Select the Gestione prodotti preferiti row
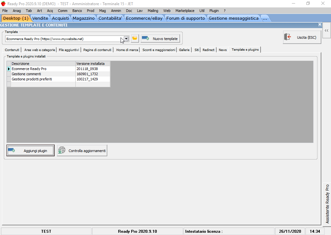331x235 pixels. pyautogui.click(x=58, y=79)
